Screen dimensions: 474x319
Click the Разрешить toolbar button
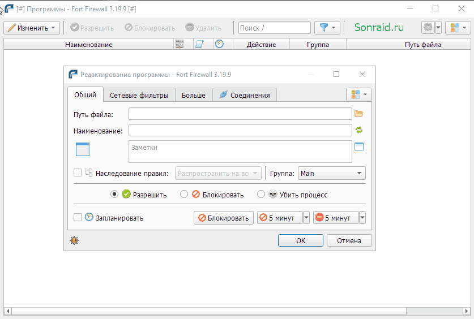coord(92,28)
